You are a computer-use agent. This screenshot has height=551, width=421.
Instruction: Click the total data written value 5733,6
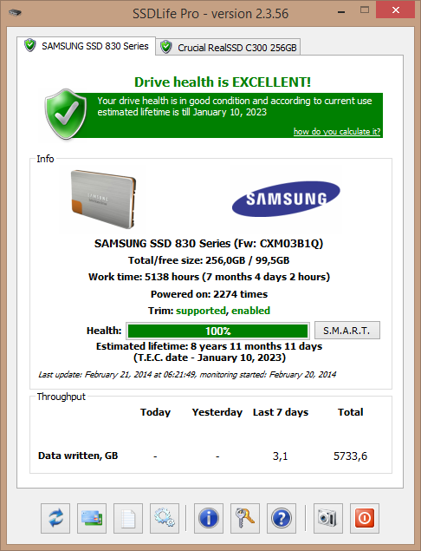350,456
